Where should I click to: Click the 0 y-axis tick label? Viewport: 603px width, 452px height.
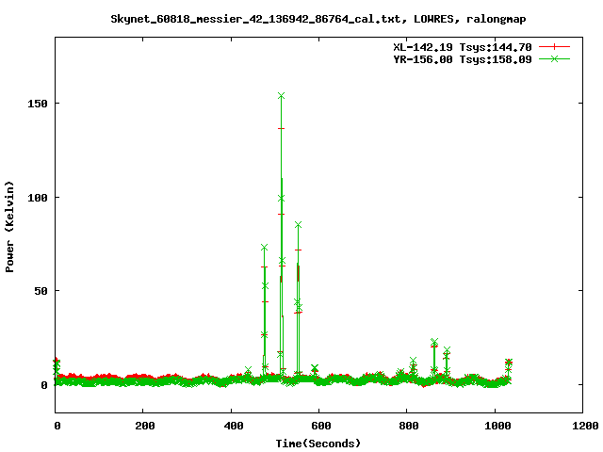pyautogui.click(x=44, y=385)
